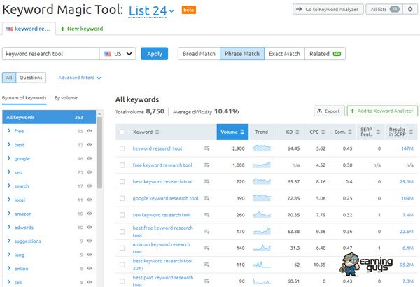Hide the free group with eye icon

pyautogui.click(x=90, y=131)
